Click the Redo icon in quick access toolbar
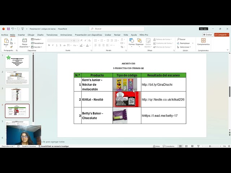The width and height of the screenshot is (231, 173). (18, 29)
